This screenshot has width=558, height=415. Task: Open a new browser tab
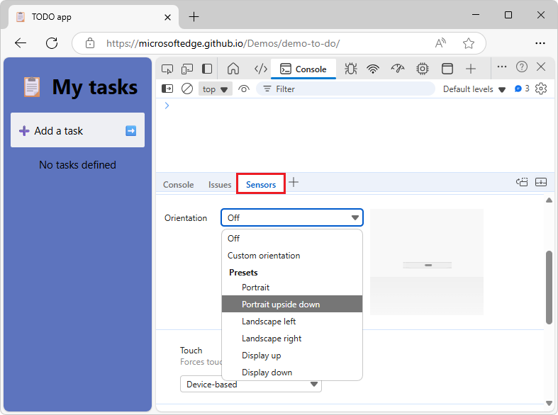pos(194,17)
